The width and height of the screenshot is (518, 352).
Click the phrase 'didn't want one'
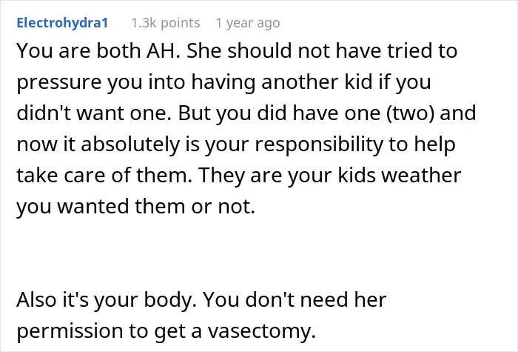coord(94,113)
